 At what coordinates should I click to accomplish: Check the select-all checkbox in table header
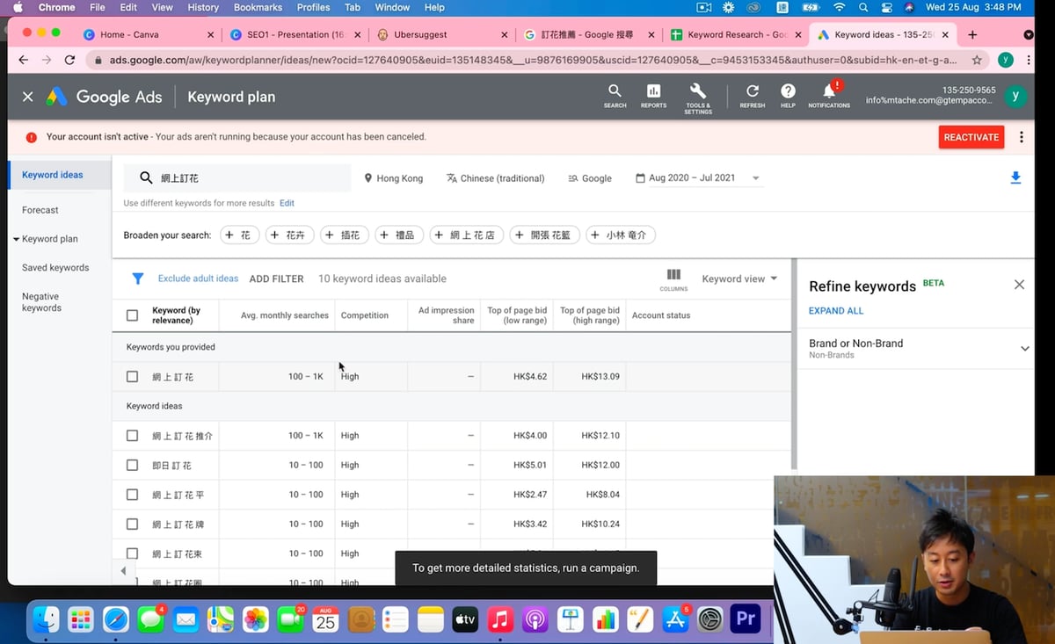[x=132, y=315]
